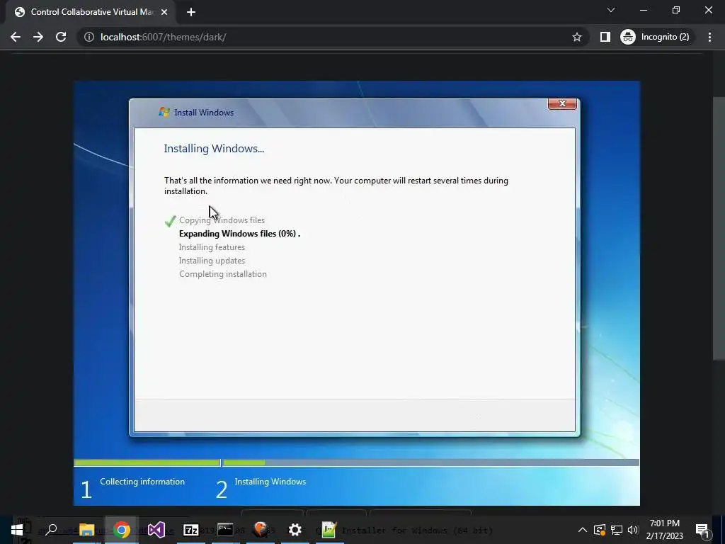
Task: Open the command prompt taskbar icon
Action: coord(225,530)
